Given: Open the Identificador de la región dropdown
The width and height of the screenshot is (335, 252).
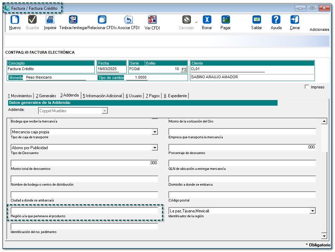Looking at the screenshot, I should click(x=312, y=211).
